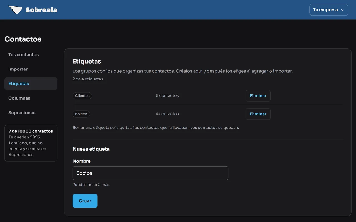Open the Importar section
This screenshot has width=356, height=222.
pos(31,69)
